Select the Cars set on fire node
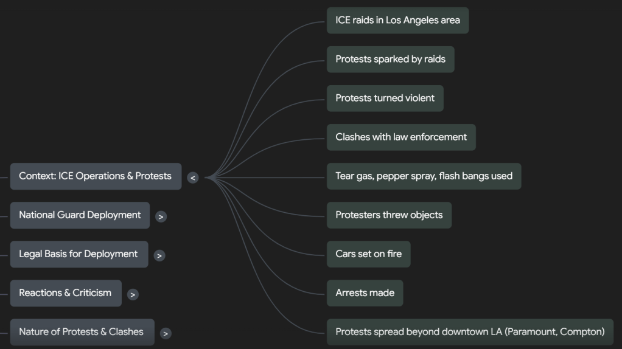This screenshot has height=349, width=622. 368,254
